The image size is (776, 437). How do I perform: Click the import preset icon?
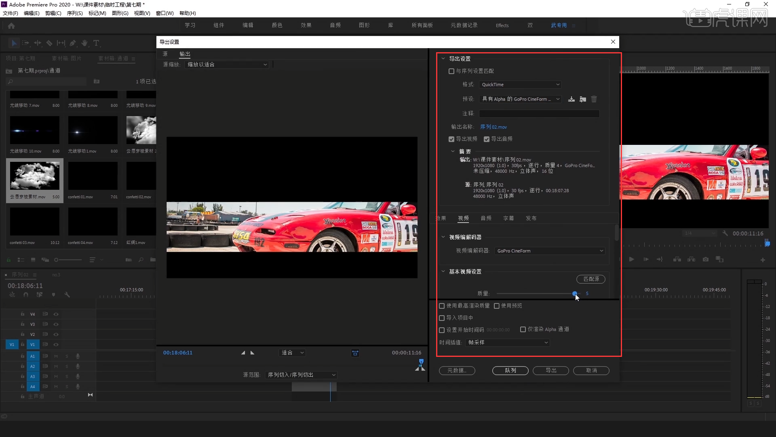click(x=582, y=99)
